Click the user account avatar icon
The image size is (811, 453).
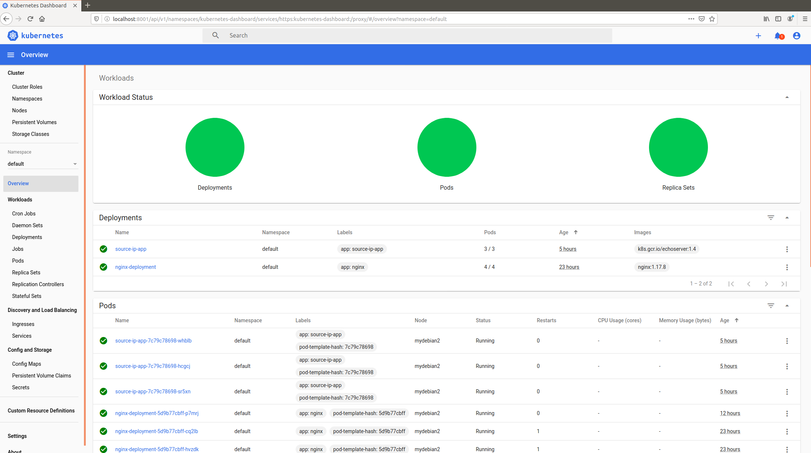797,36
